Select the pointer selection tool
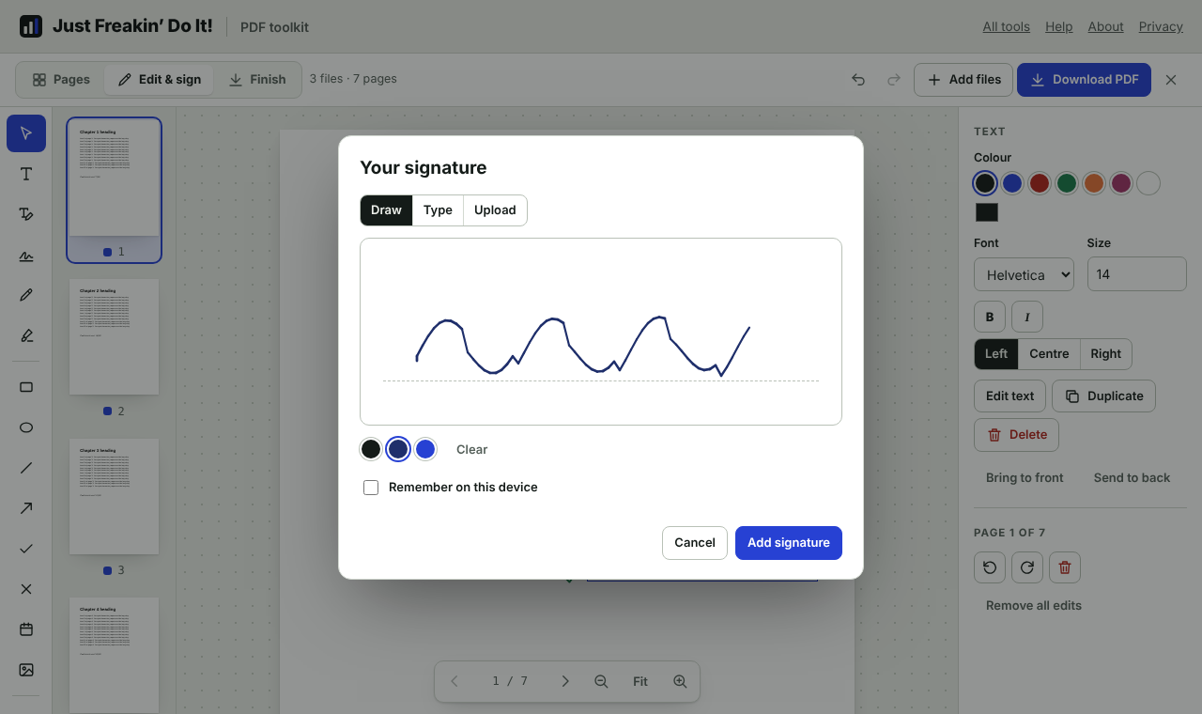 tap(26, 133)
